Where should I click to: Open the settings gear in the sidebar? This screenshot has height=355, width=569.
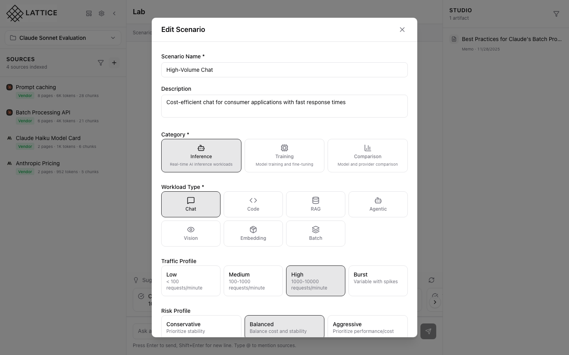click(102, 13)
